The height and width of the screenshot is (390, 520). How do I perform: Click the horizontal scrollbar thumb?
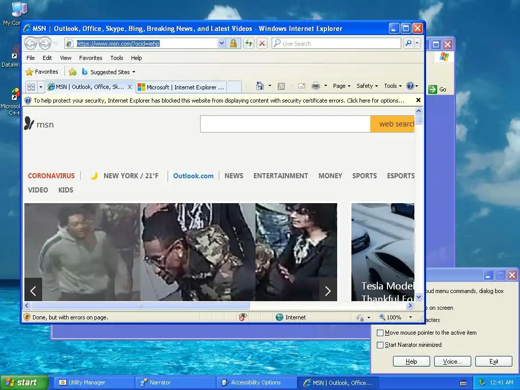pos(141,305)
